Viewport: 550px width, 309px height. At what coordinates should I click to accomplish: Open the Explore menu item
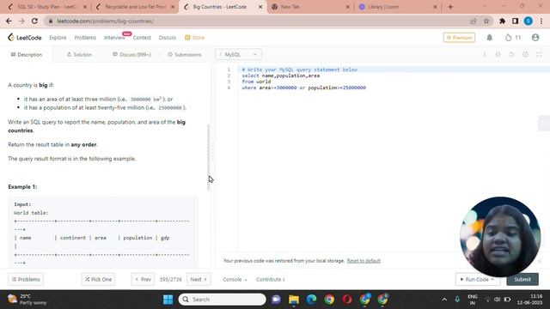58,38
